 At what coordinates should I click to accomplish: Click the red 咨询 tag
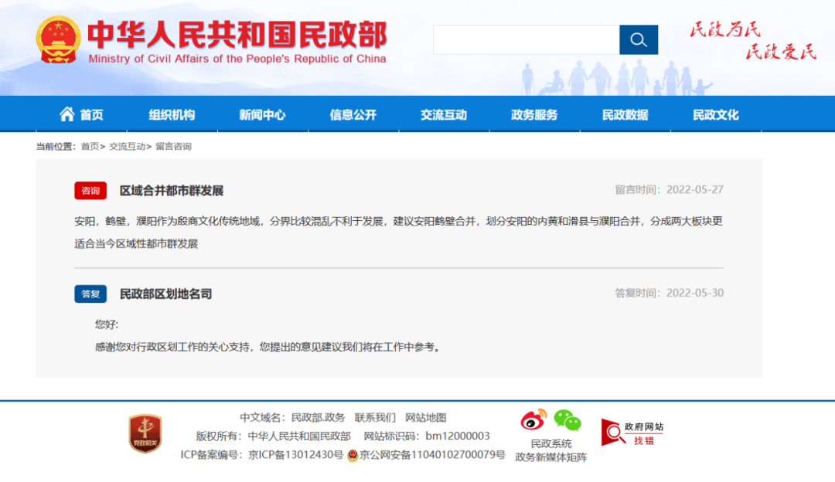(x=90, y=191)
